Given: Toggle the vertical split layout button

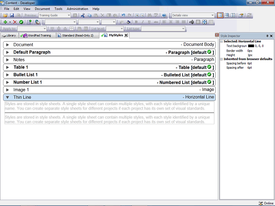Looking at the screenshot, I should click(x=233, y=15).
